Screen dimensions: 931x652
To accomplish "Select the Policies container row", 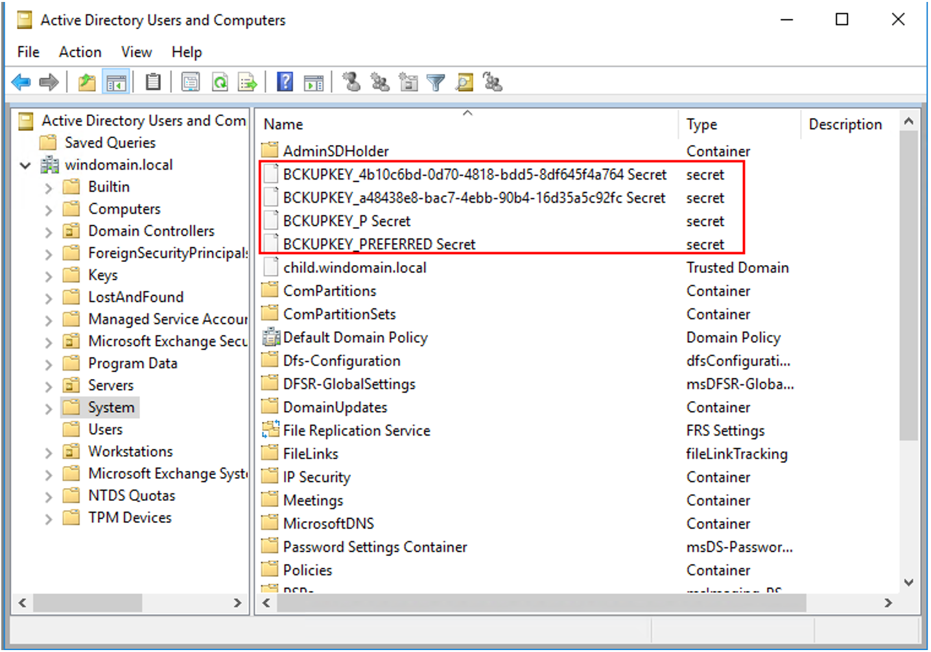I will pos(307,570).
